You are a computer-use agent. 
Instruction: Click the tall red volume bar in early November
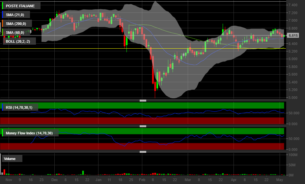pos(5,172)
